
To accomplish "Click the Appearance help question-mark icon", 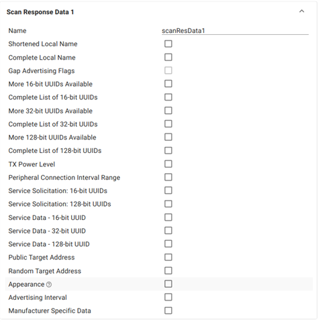I will coord(49,284).
